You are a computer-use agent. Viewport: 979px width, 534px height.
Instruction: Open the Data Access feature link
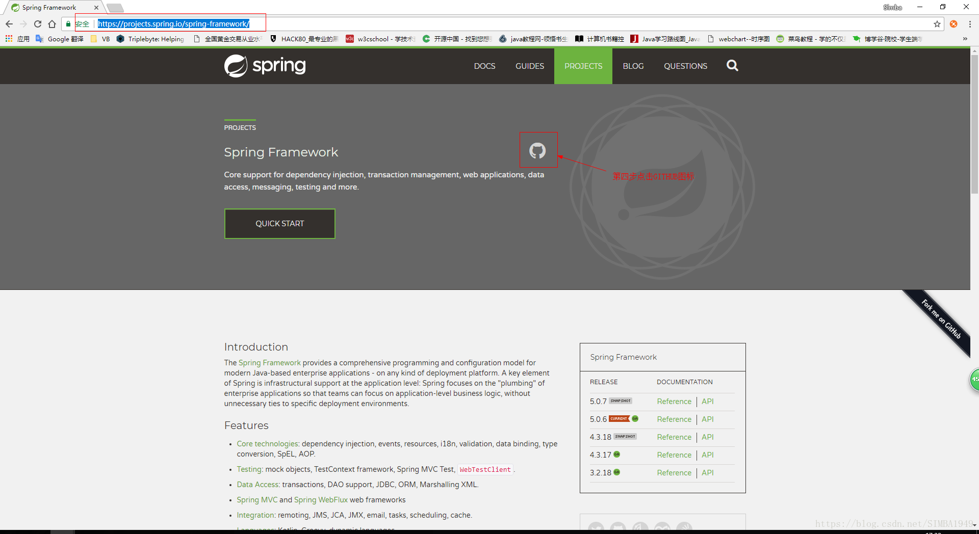pyautogui.click(x=257, y=485)
